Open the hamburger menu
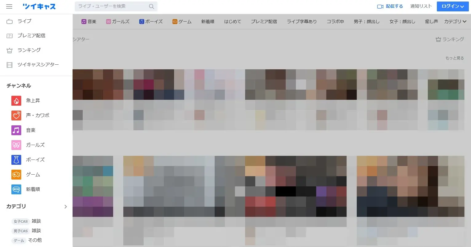The height and width of the screenshot is (247, 471). pyautogui.click(x=9, y=6)
